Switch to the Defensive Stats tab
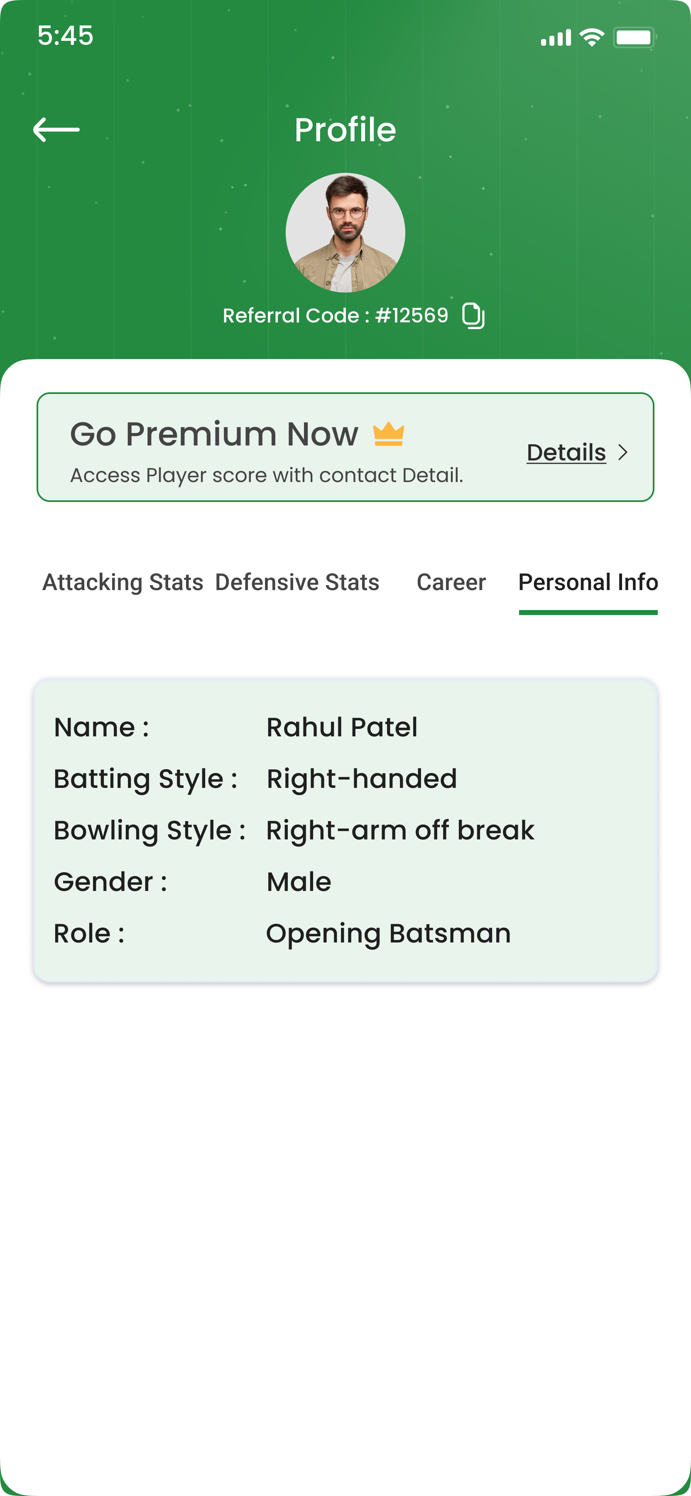Image resolution: width=691 pixels, height=1496 pixels. coord(297,582)
